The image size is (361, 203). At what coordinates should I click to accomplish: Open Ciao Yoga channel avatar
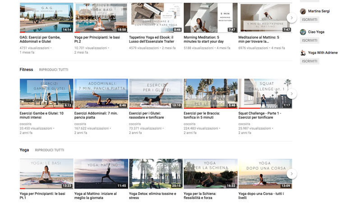tap(303, 32)
